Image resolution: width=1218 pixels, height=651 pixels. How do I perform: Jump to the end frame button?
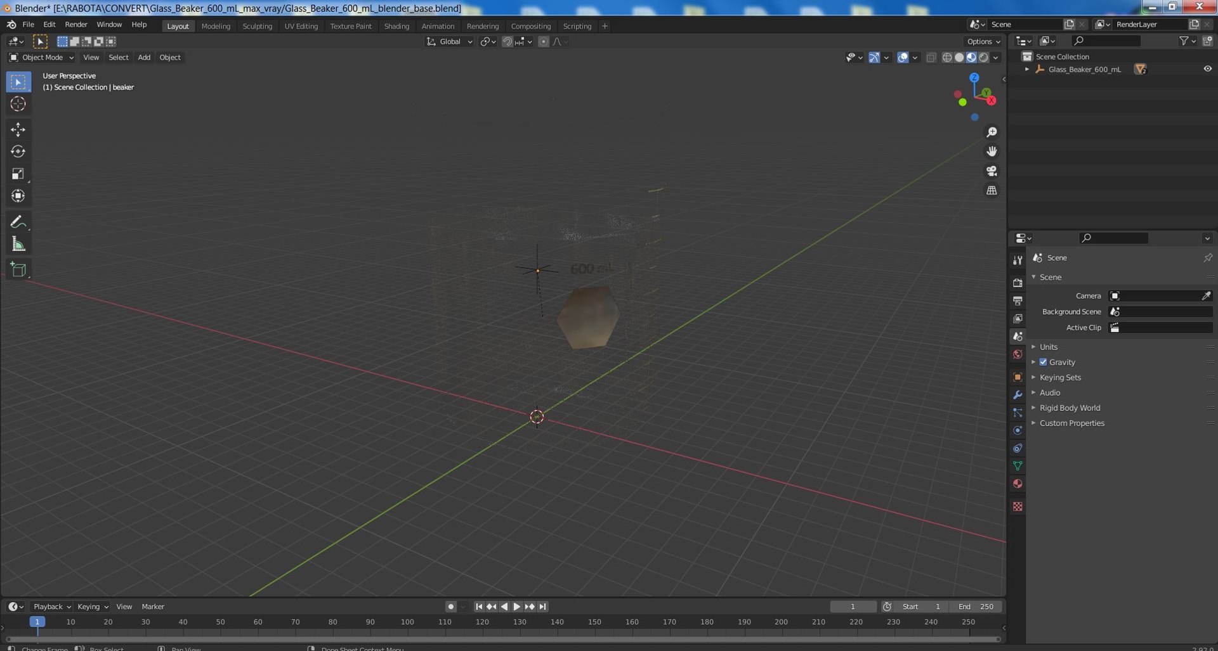(543, 607)
